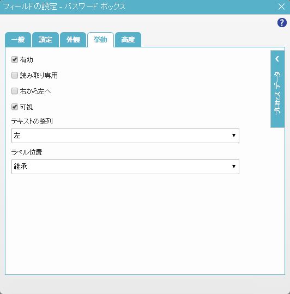This screenshot has height=294, width=290.
Task: Uncheck the 有効 checkbox
Action: pos(15,60)
